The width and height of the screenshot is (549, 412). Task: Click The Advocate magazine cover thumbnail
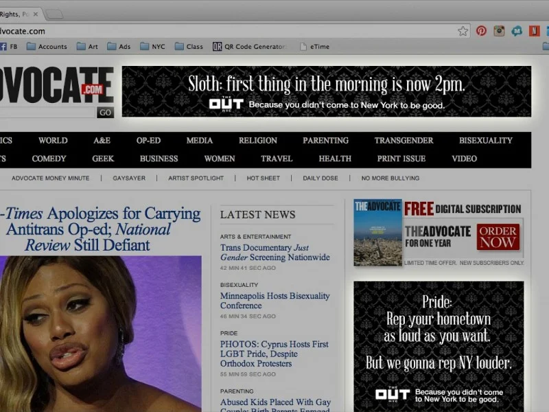(377, 232)
